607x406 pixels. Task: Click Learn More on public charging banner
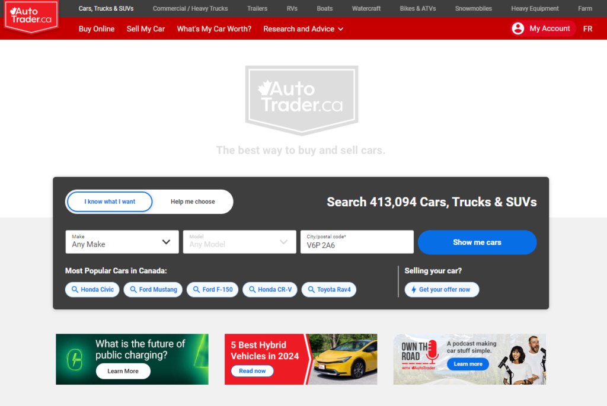123,371
